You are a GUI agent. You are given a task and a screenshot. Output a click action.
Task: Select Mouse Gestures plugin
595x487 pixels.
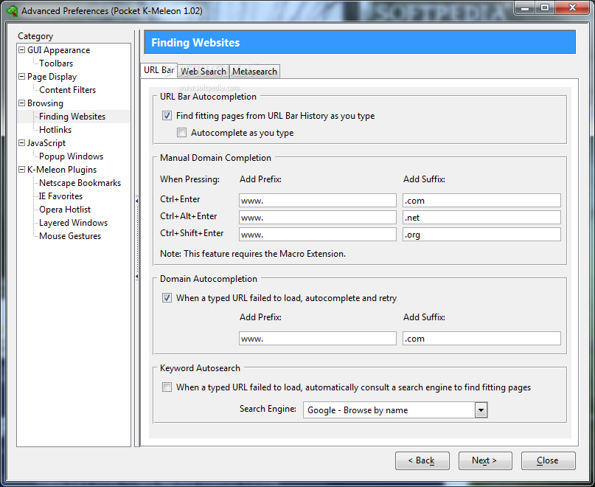coord(70,236)
